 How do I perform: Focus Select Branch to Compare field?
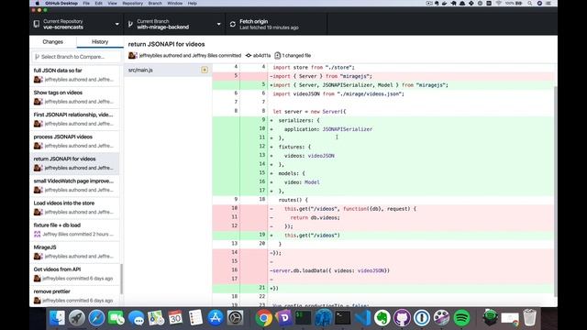[76, 57]
